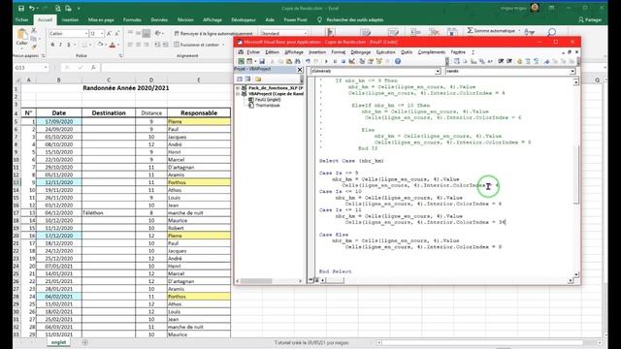Click Break pause icon in VBA toolbar
This screenshot has width=621, height=349.
pyautogui.click(x=335, y=61)
